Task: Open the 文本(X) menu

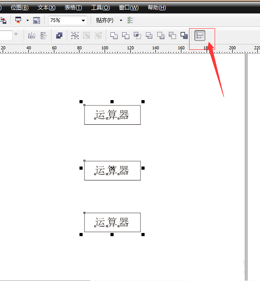Action: point(46,8)
